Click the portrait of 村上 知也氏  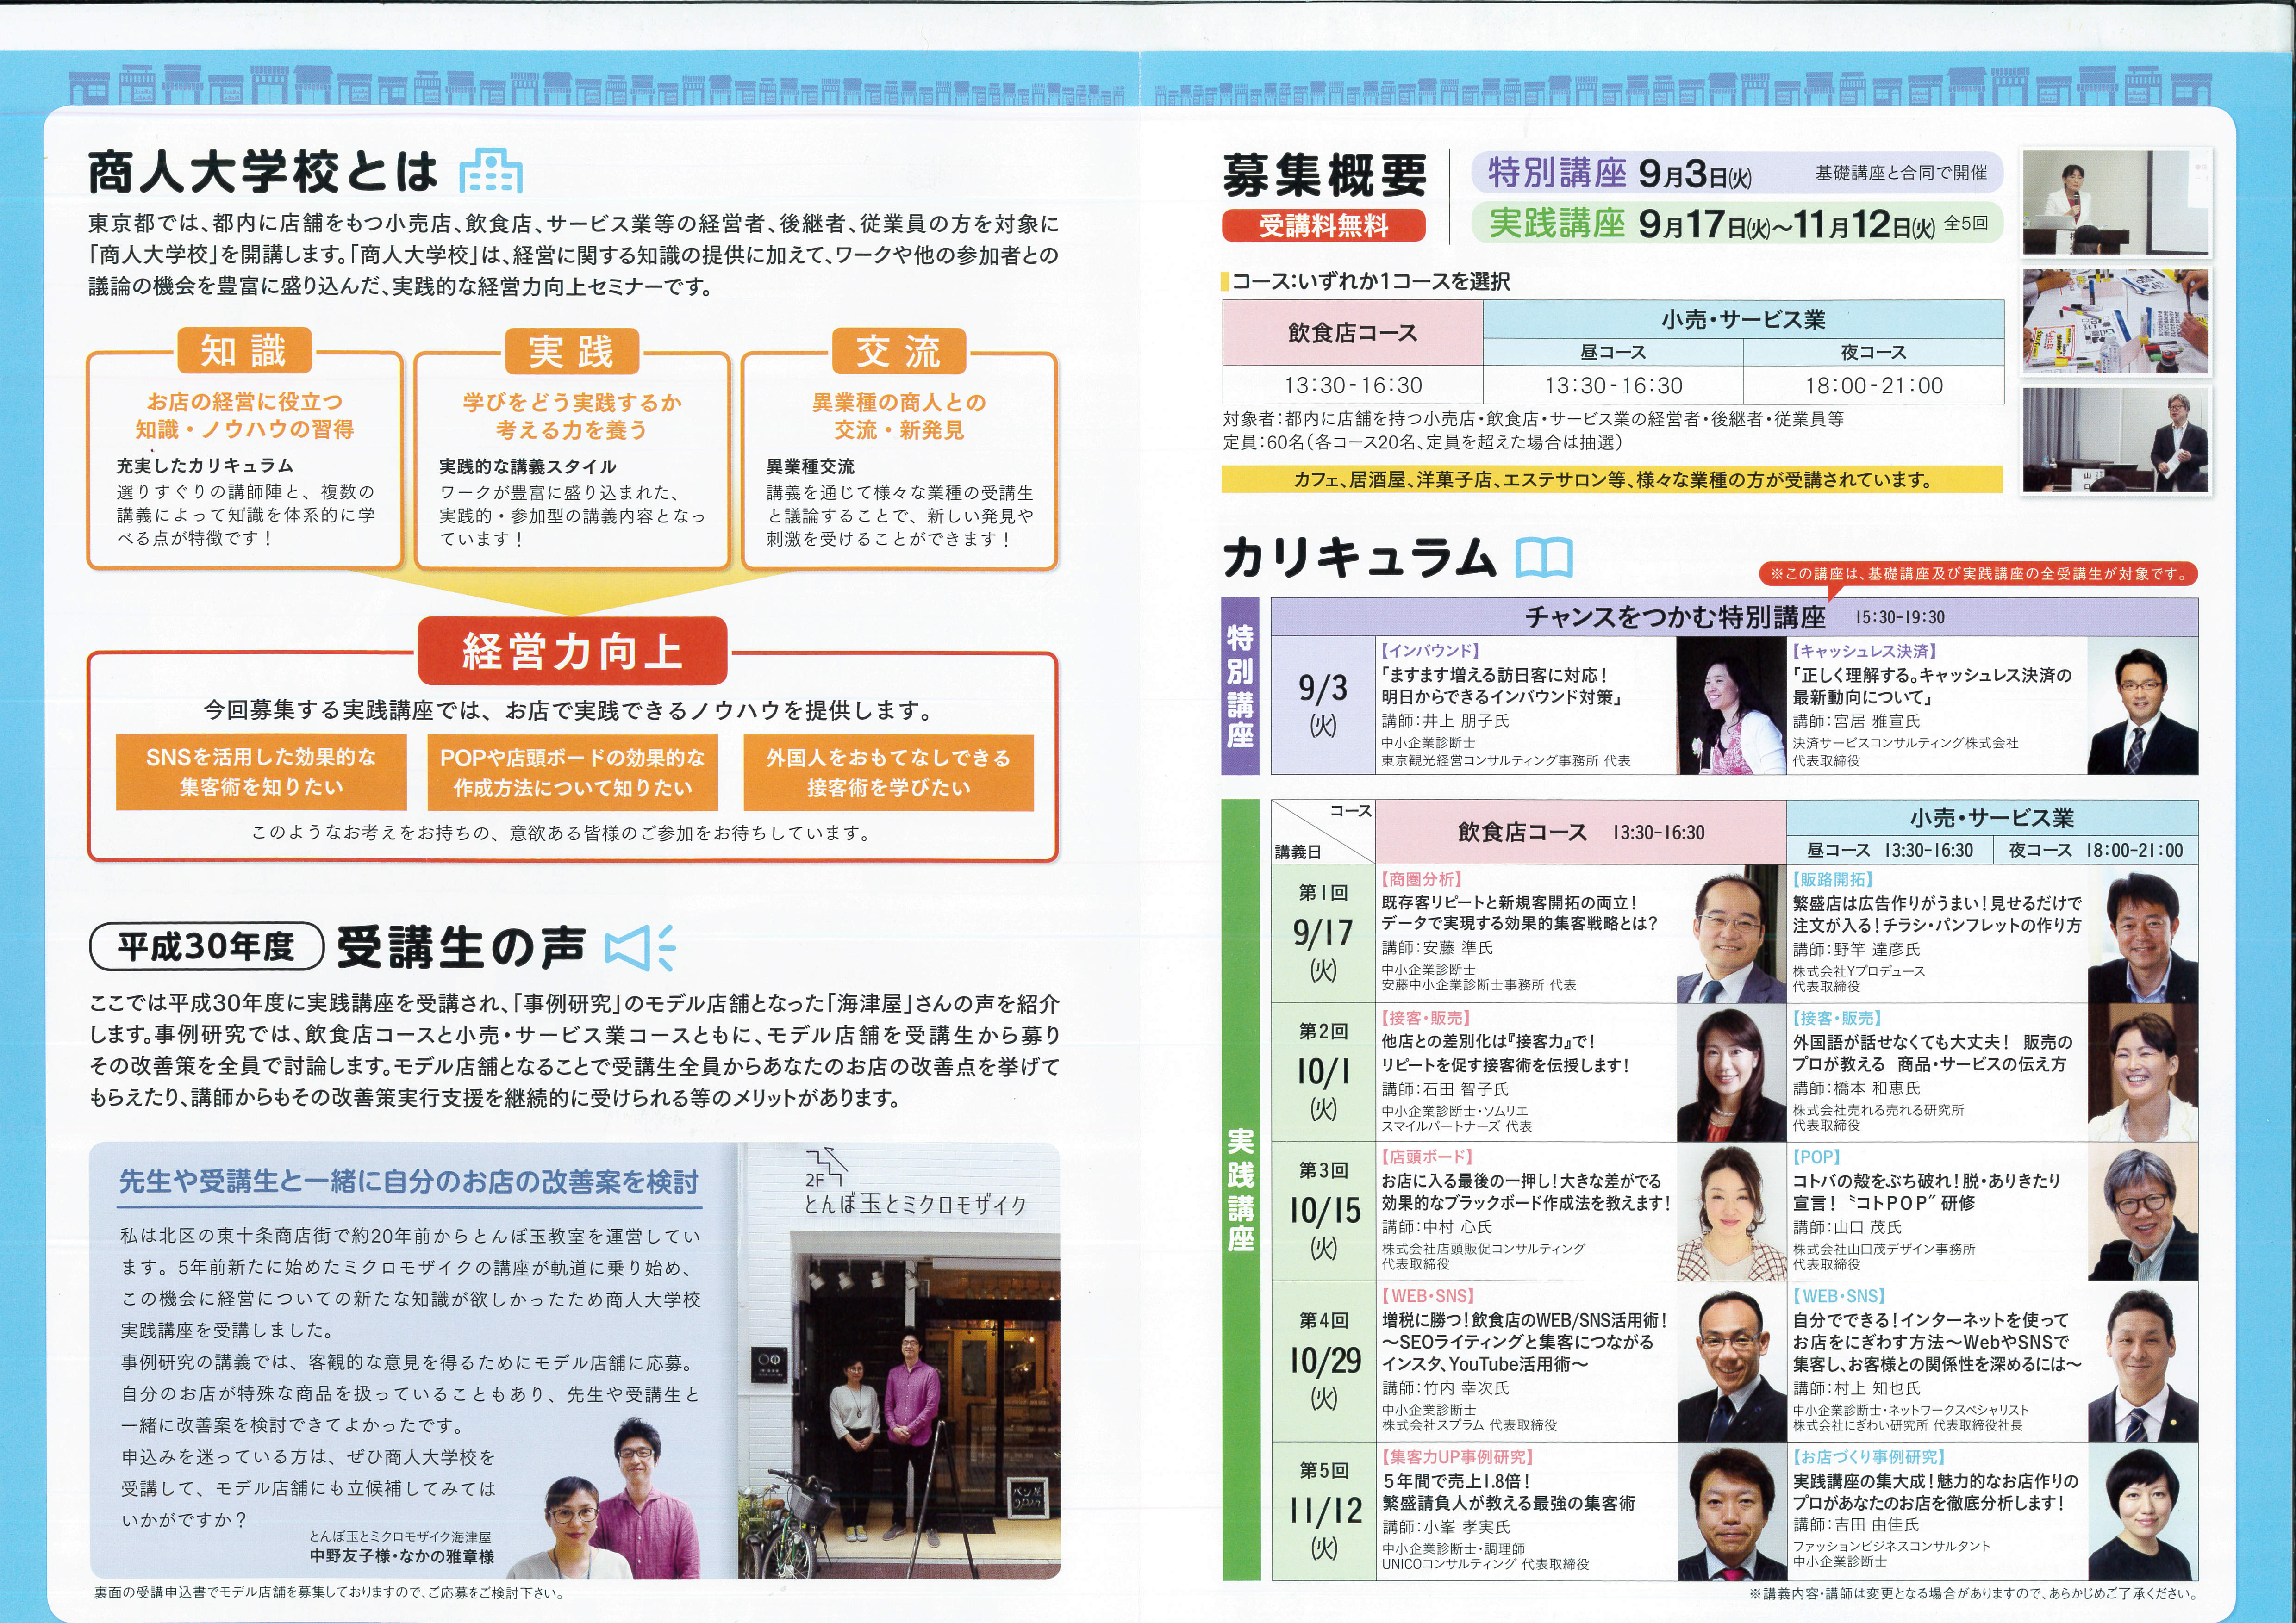click(2143, 1362)
